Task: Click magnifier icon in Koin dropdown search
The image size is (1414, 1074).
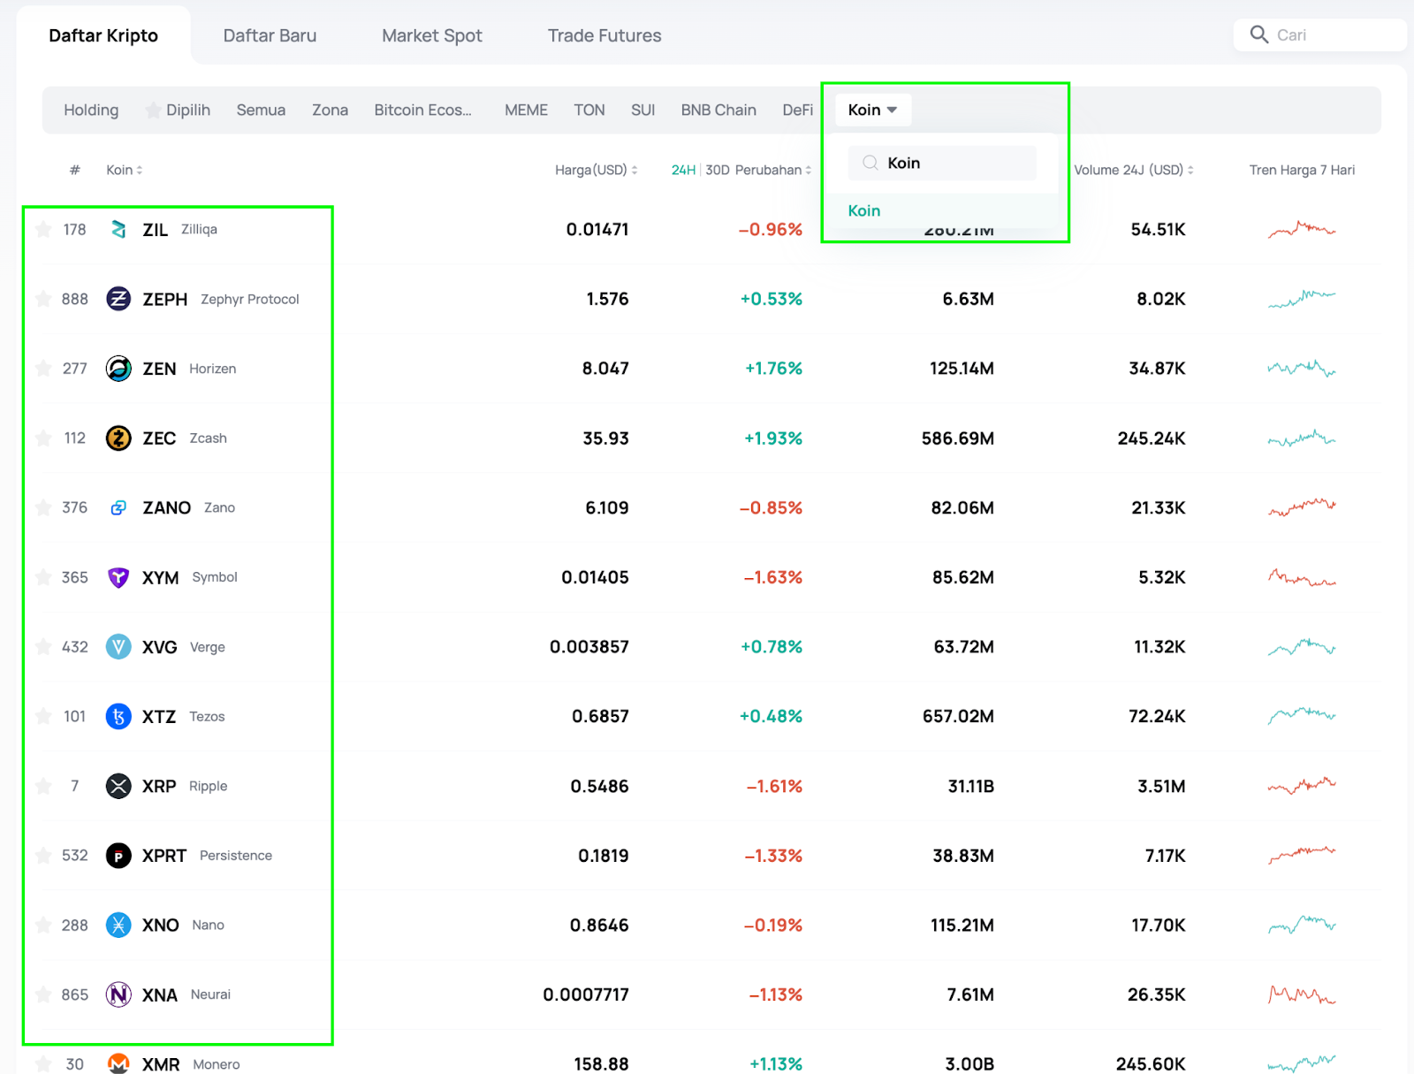Action: coord(870,163)
